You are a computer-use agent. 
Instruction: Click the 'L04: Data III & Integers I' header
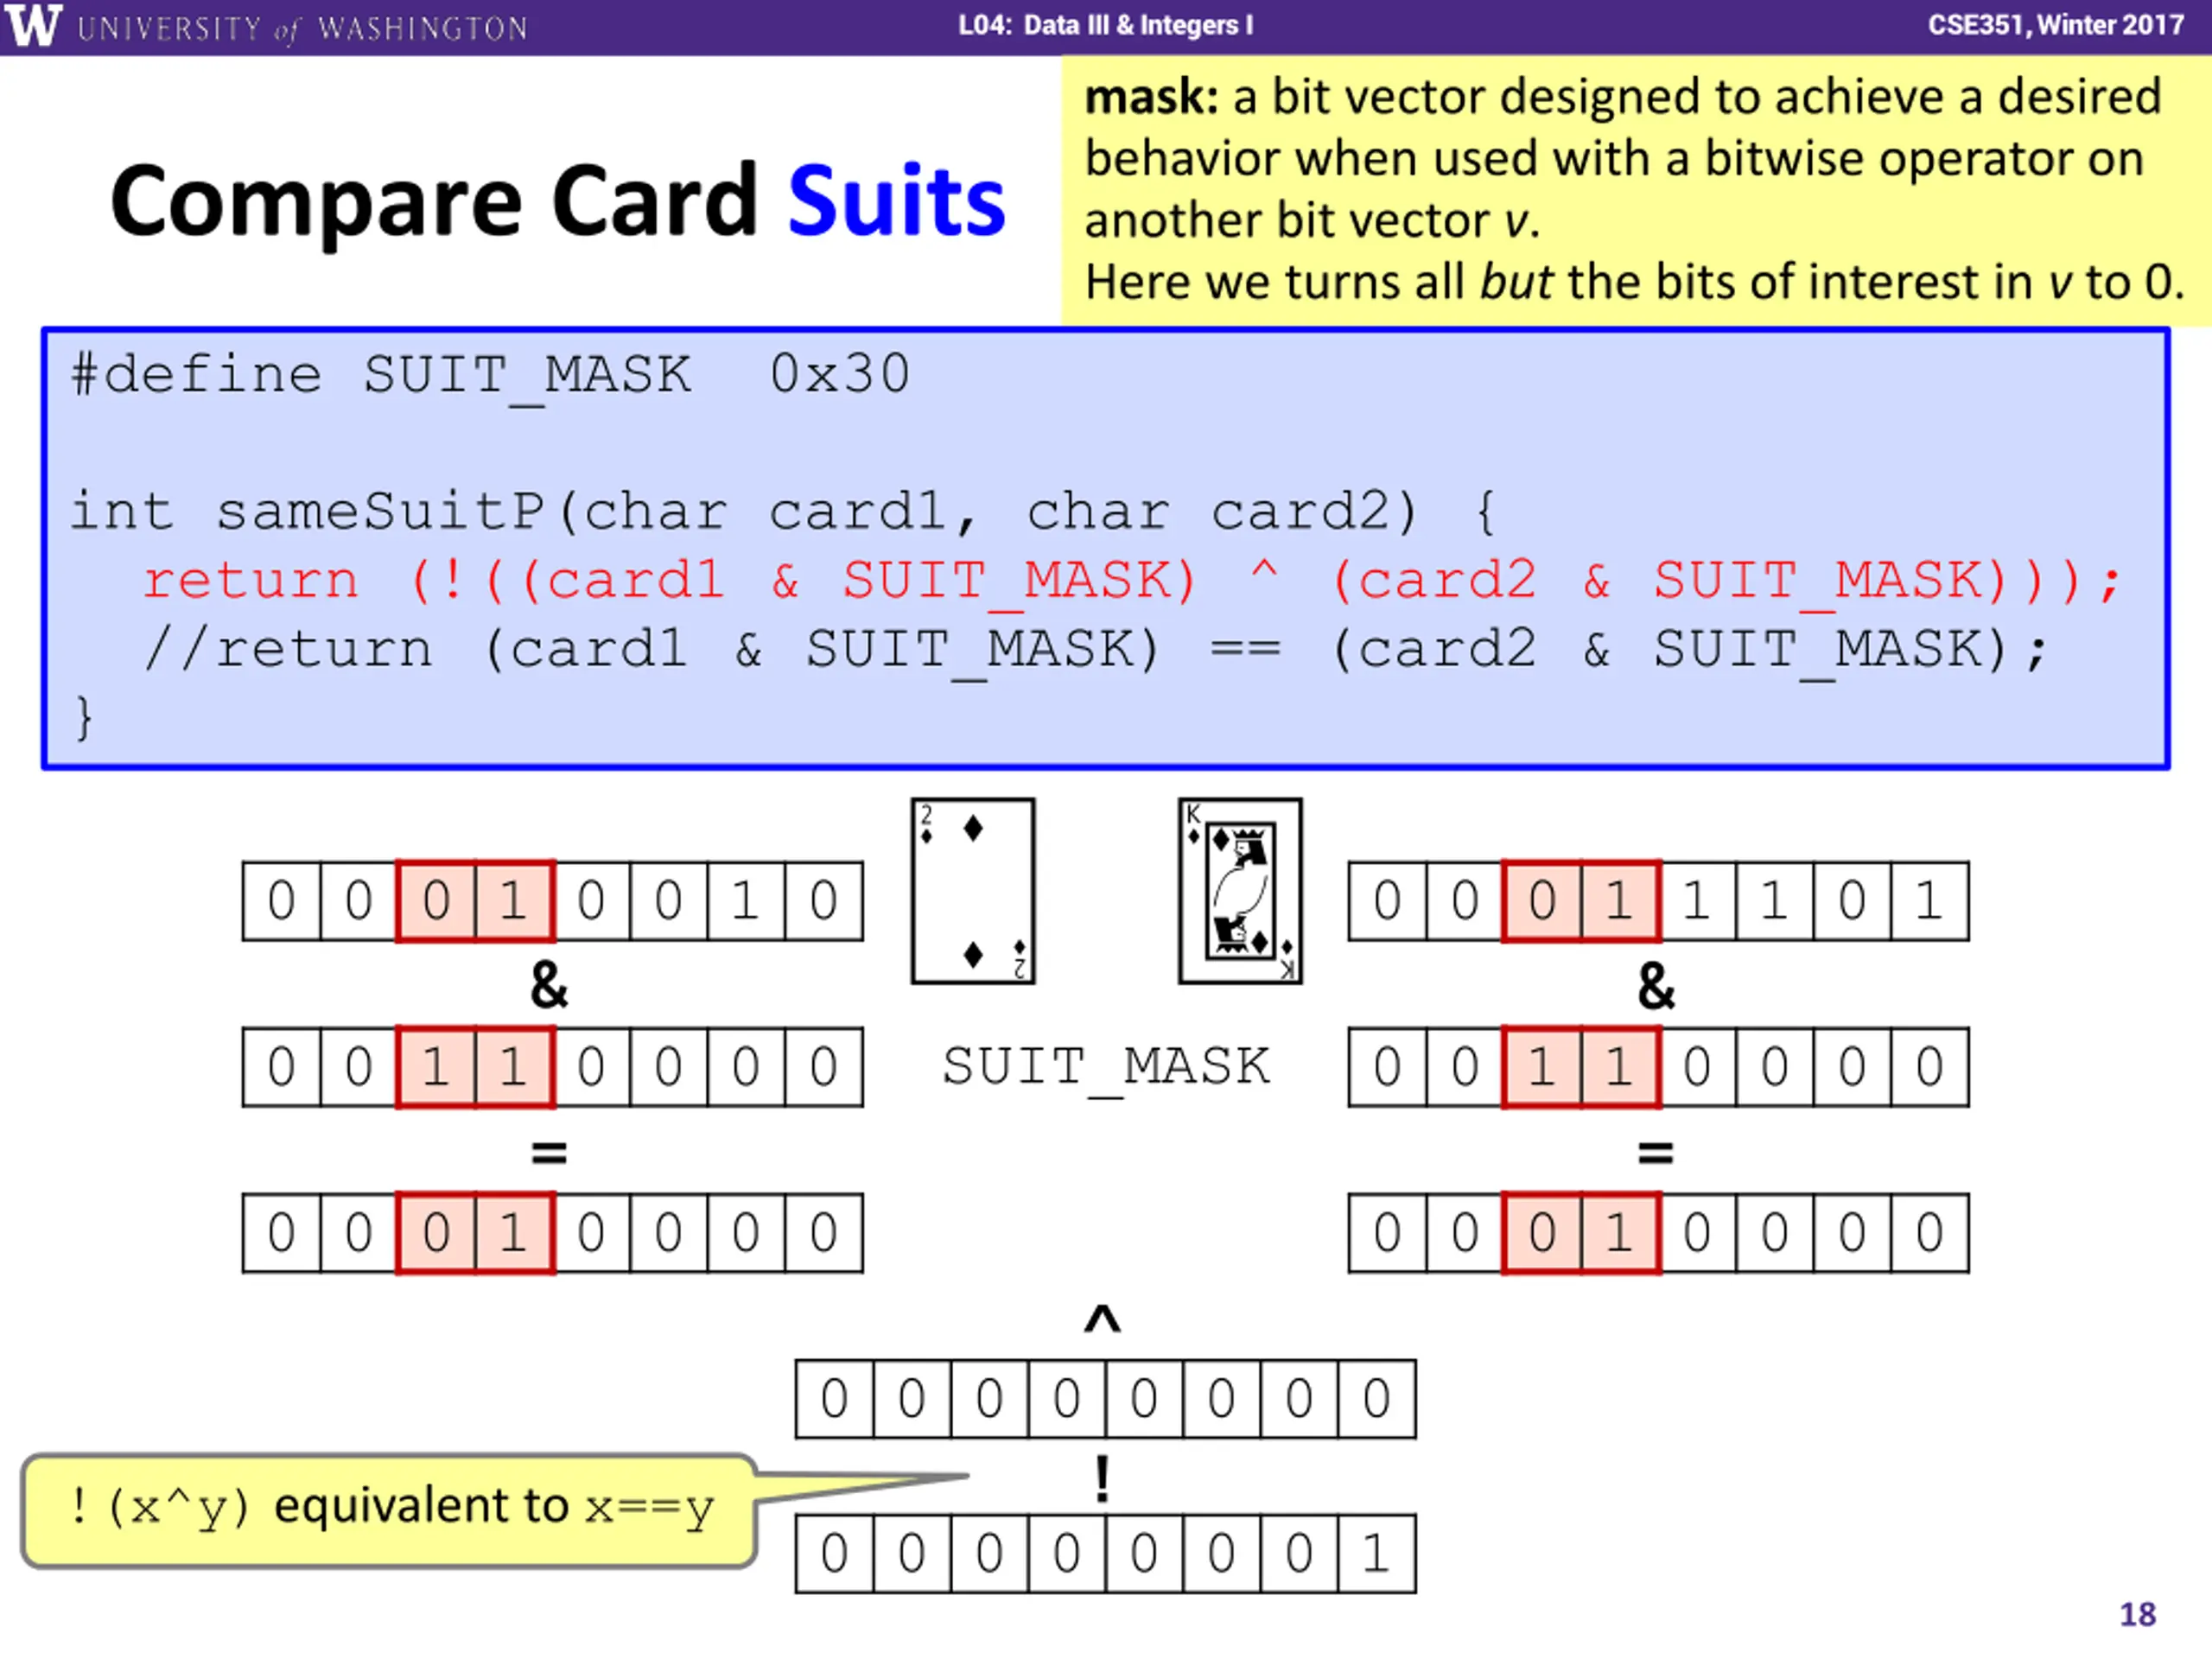(1105, 25)
